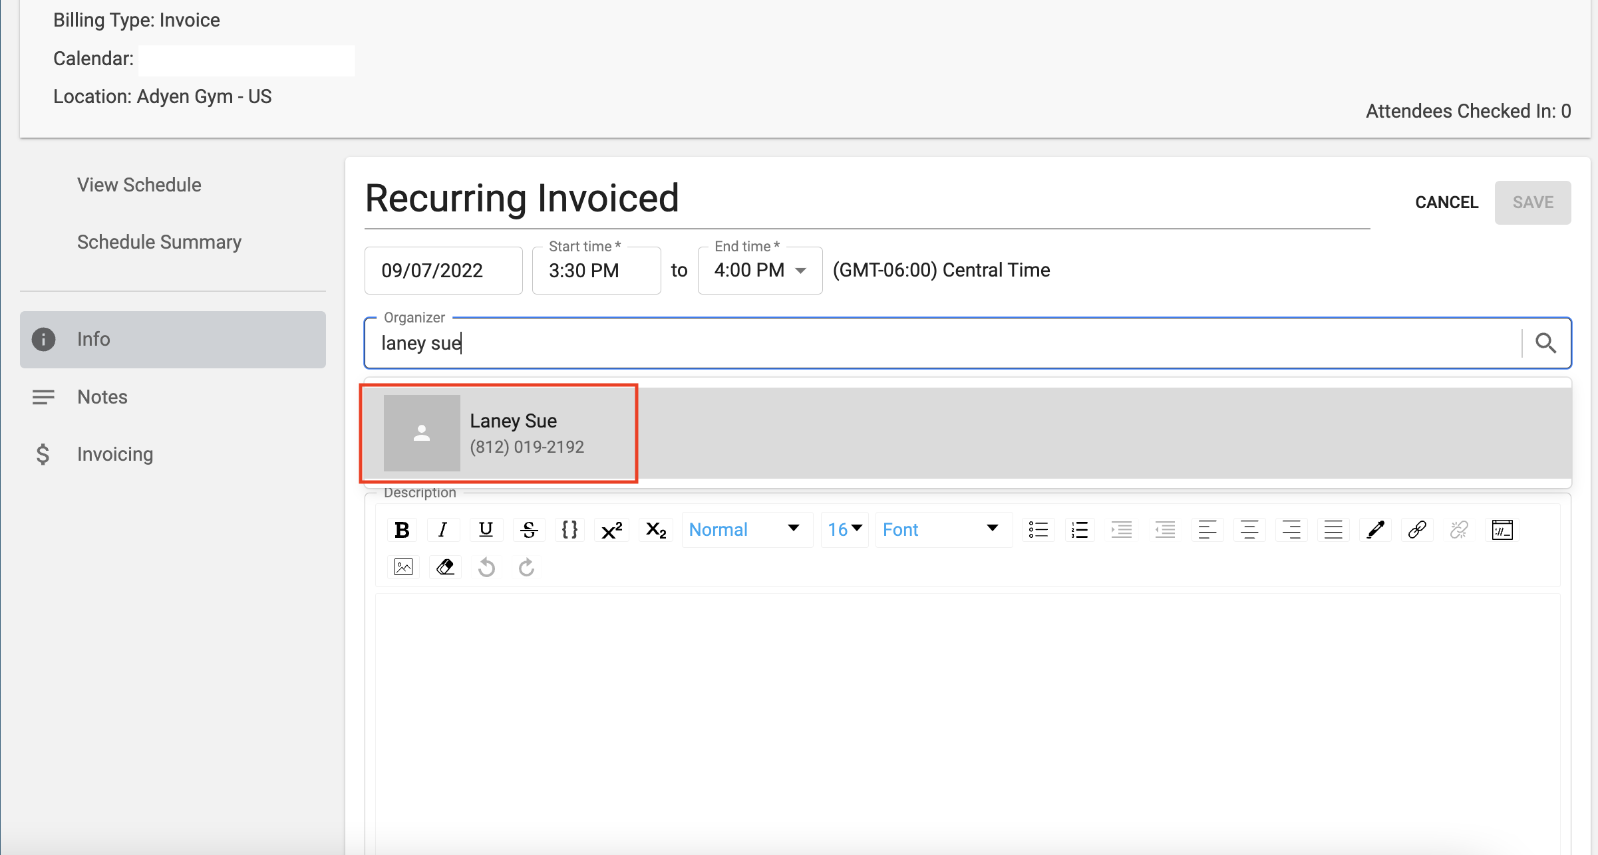
Task: Center align the description text
Action: pyautogui.click(x=1249, y=530)
